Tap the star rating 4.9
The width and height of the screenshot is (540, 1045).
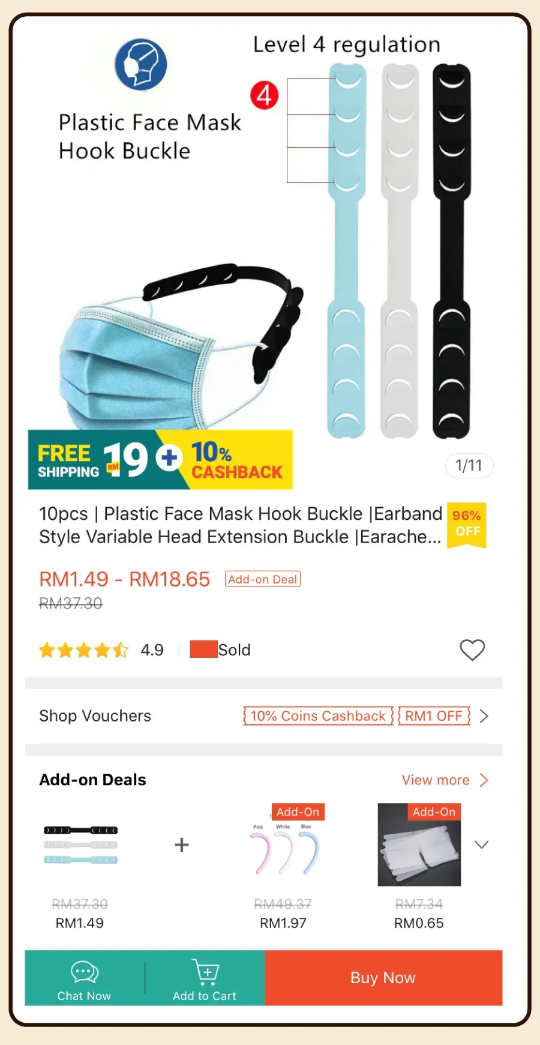[101, 650]
